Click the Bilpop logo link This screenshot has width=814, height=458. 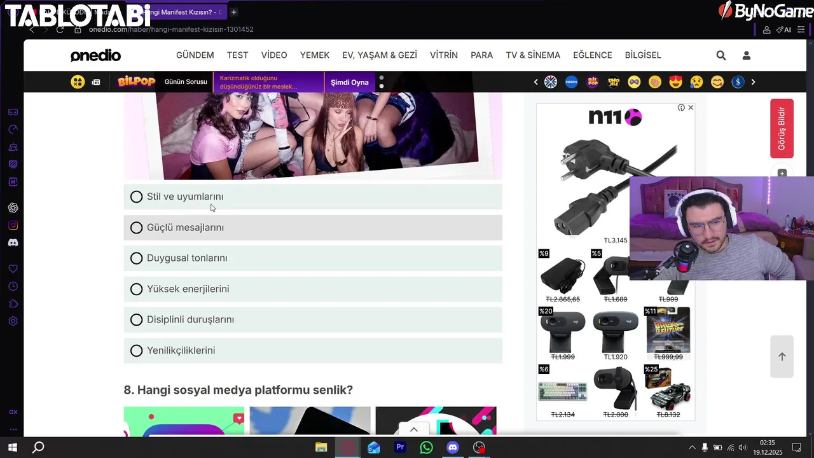click(x=137, y=82)
